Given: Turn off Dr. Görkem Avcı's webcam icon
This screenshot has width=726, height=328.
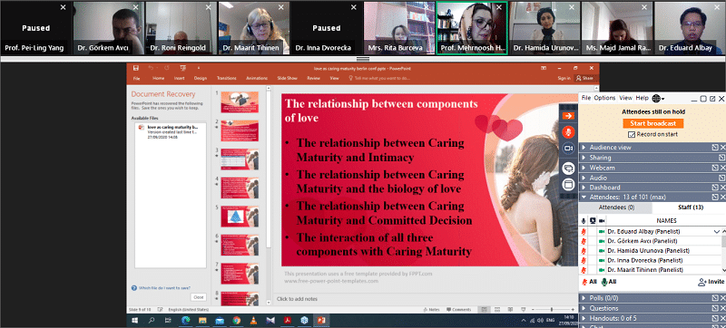Looking at the screenshot, I should coord(602,241).
